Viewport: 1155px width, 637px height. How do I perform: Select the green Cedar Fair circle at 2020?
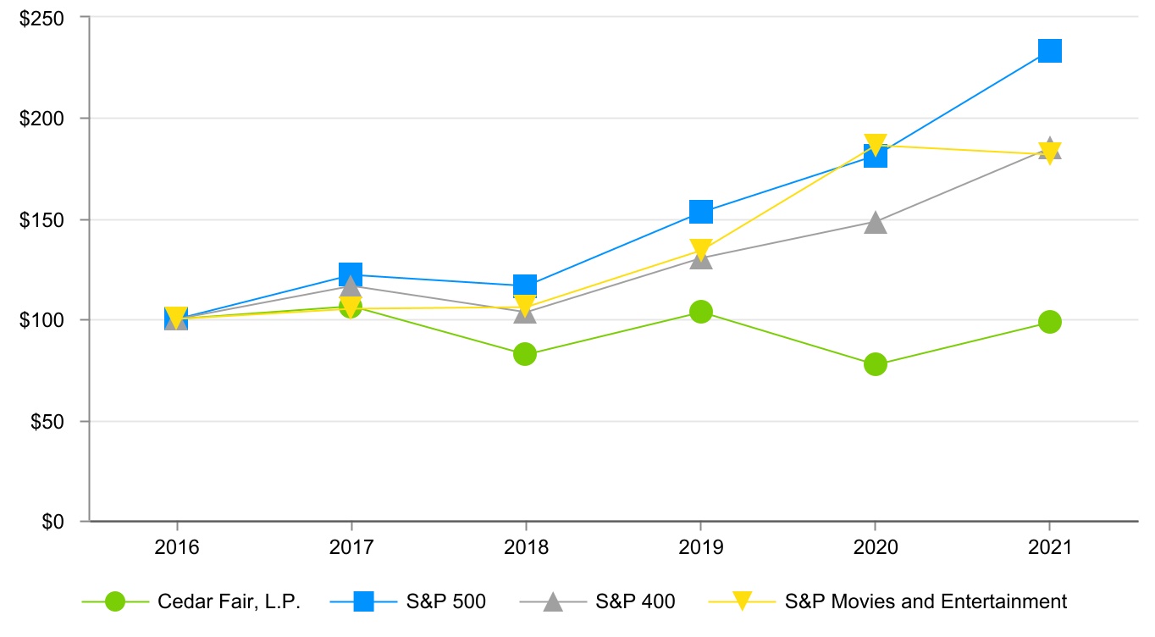[876, 364]
